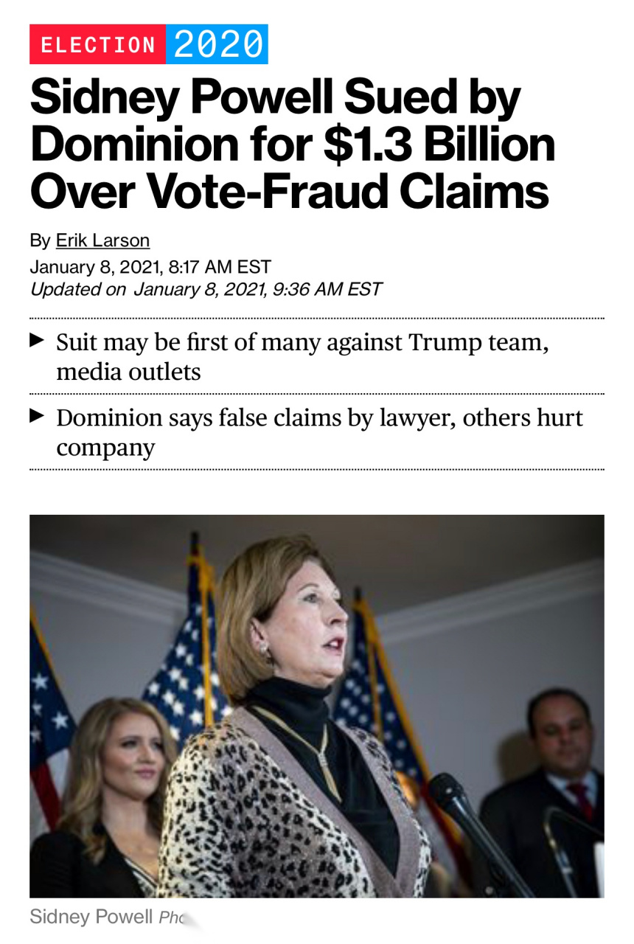Click the "Updated on" 9:36 AM timestamp
634x944 pixels.
(x=206, y=289)
